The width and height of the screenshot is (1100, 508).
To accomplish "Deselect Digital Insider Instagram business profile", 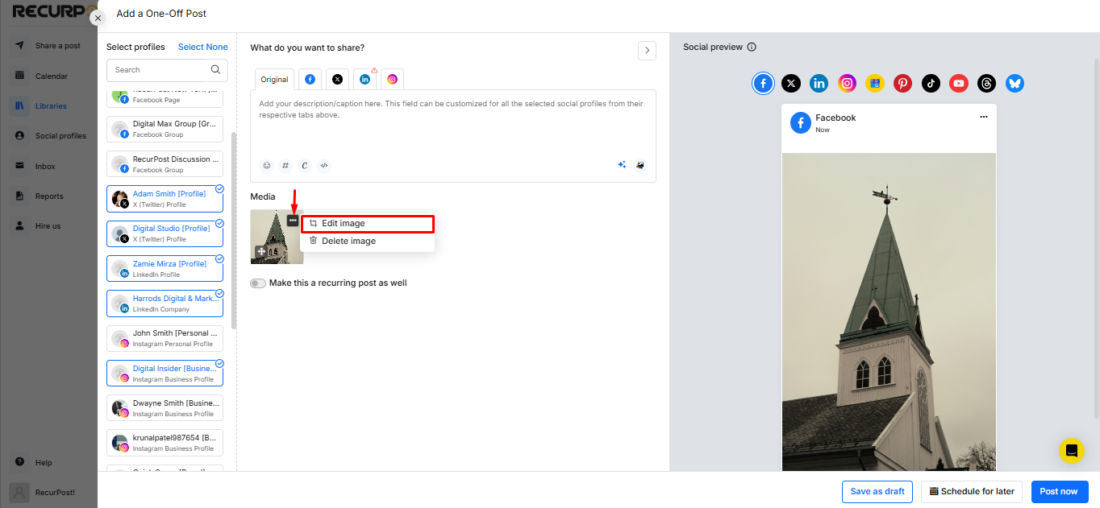I will (165, 374).
